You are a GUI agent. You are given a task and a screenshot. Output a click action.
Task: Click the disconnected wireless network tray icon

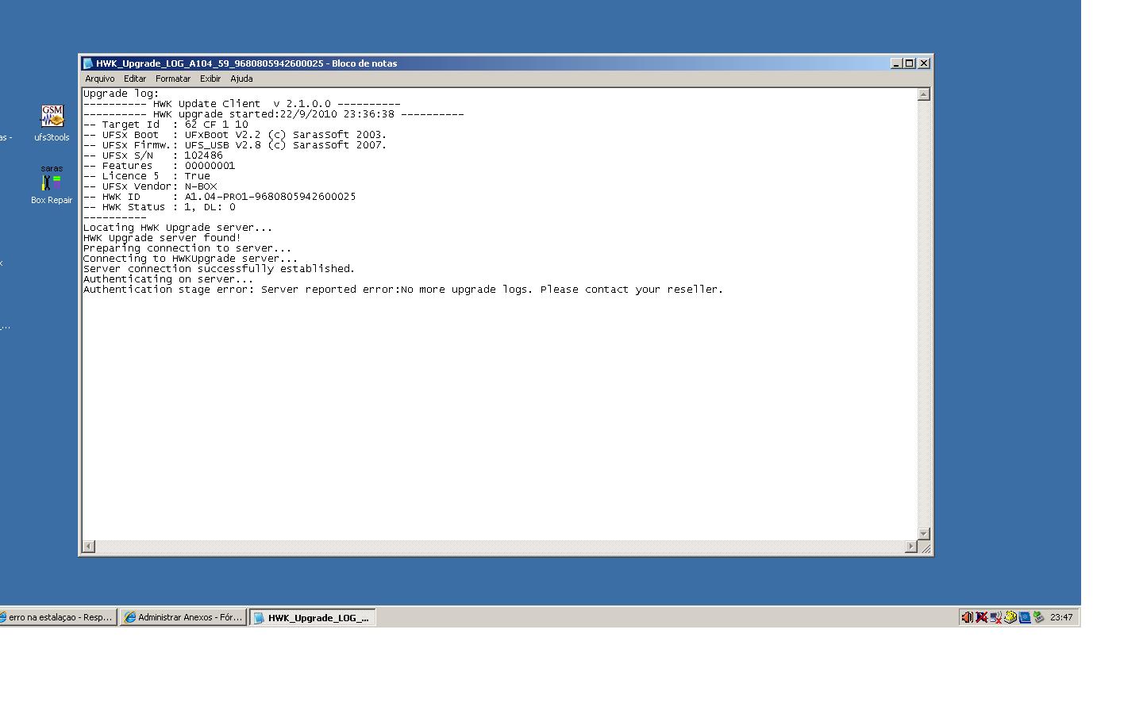[995, 617]
